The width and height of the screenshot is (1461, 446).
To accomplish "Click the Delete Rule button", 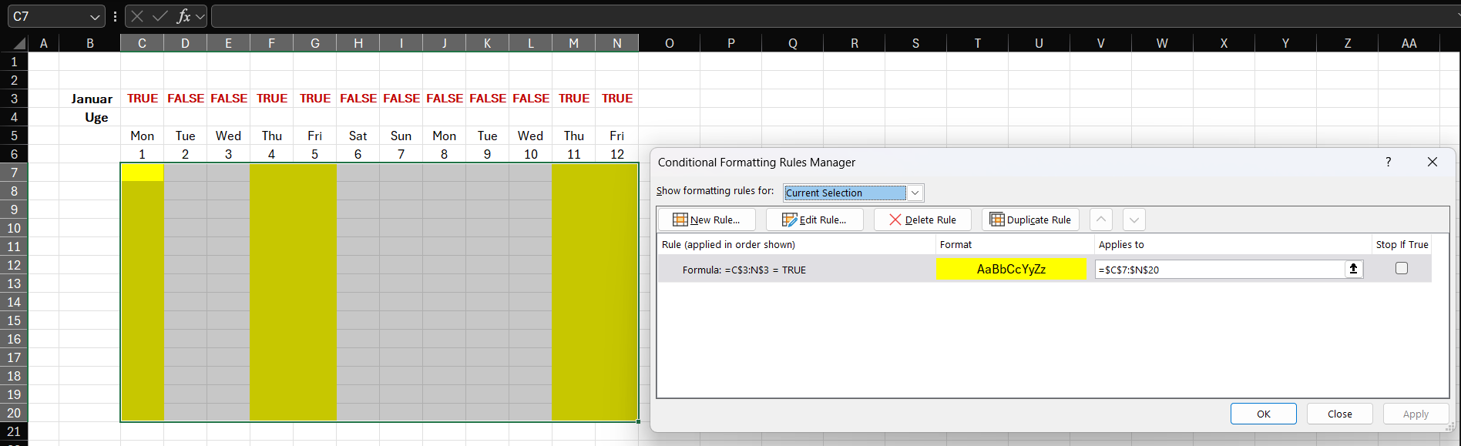I will [922, 220].
